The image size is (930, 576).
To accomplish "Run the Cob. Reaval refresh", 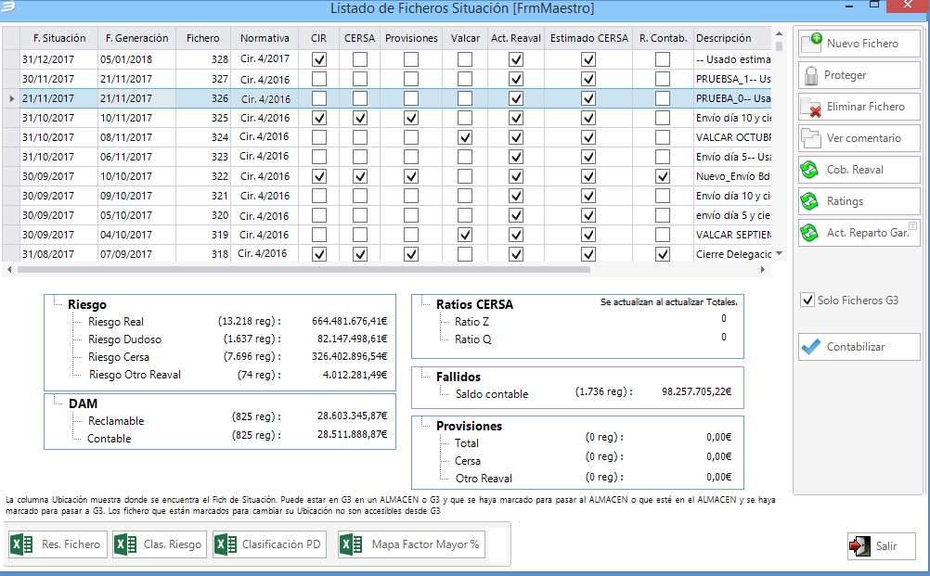I will pyautogui.click(x=859, y=170).
